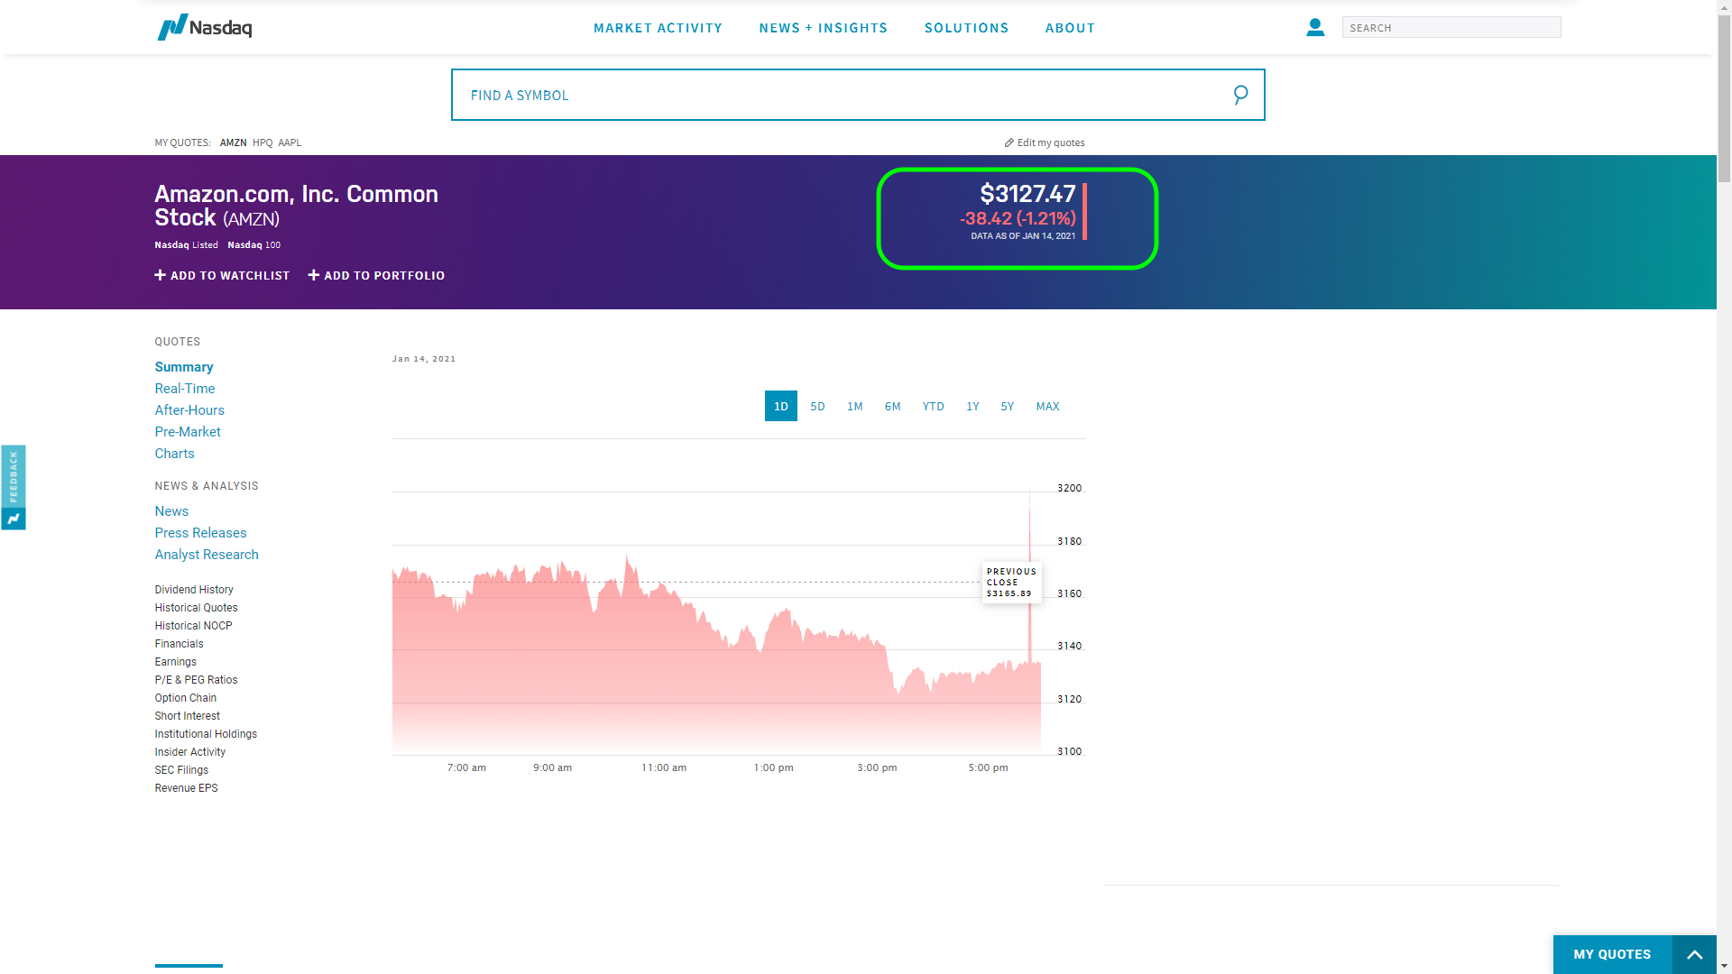Switch chart to 6M range
The height and width of the screenshot is (974, 1732).
[x=892, y=407]
